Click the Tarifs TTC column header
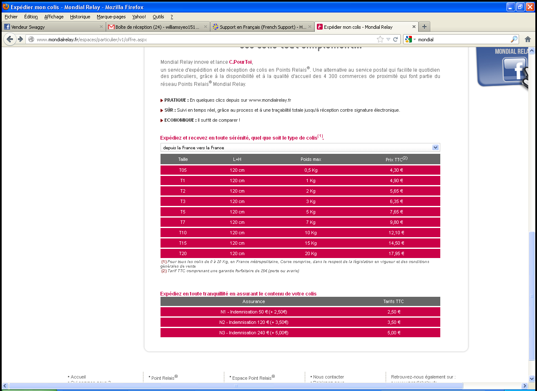Image resolution: width=537 pixels, height=391 pixels. coord(394,301)
